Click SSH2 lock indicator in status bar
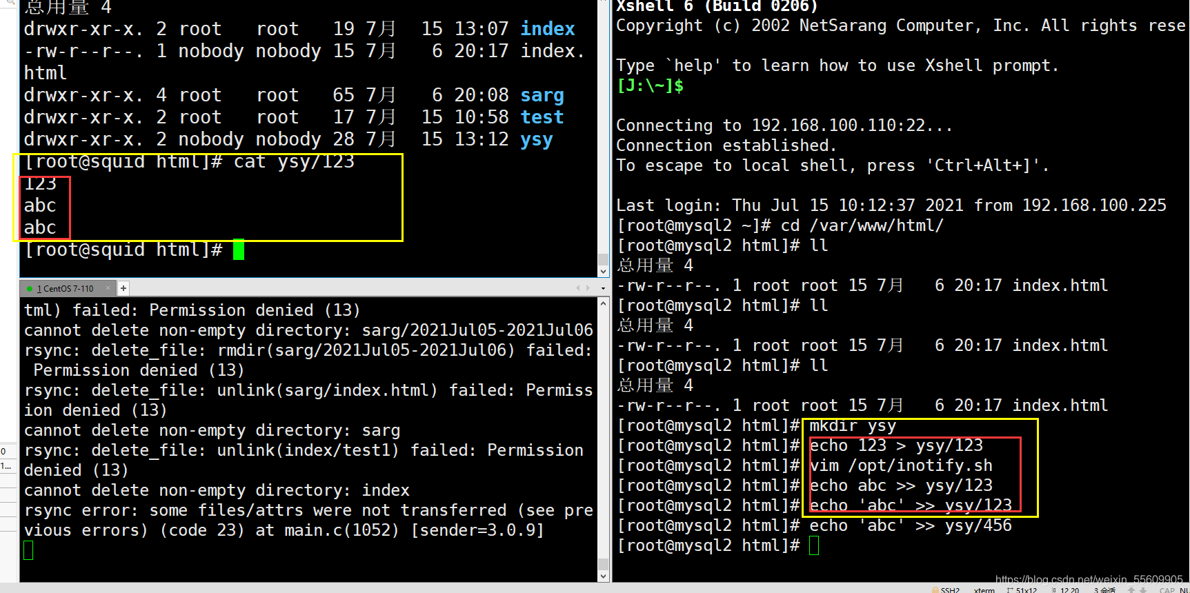This screenshot has height=593, width=1190. point(946,590)
